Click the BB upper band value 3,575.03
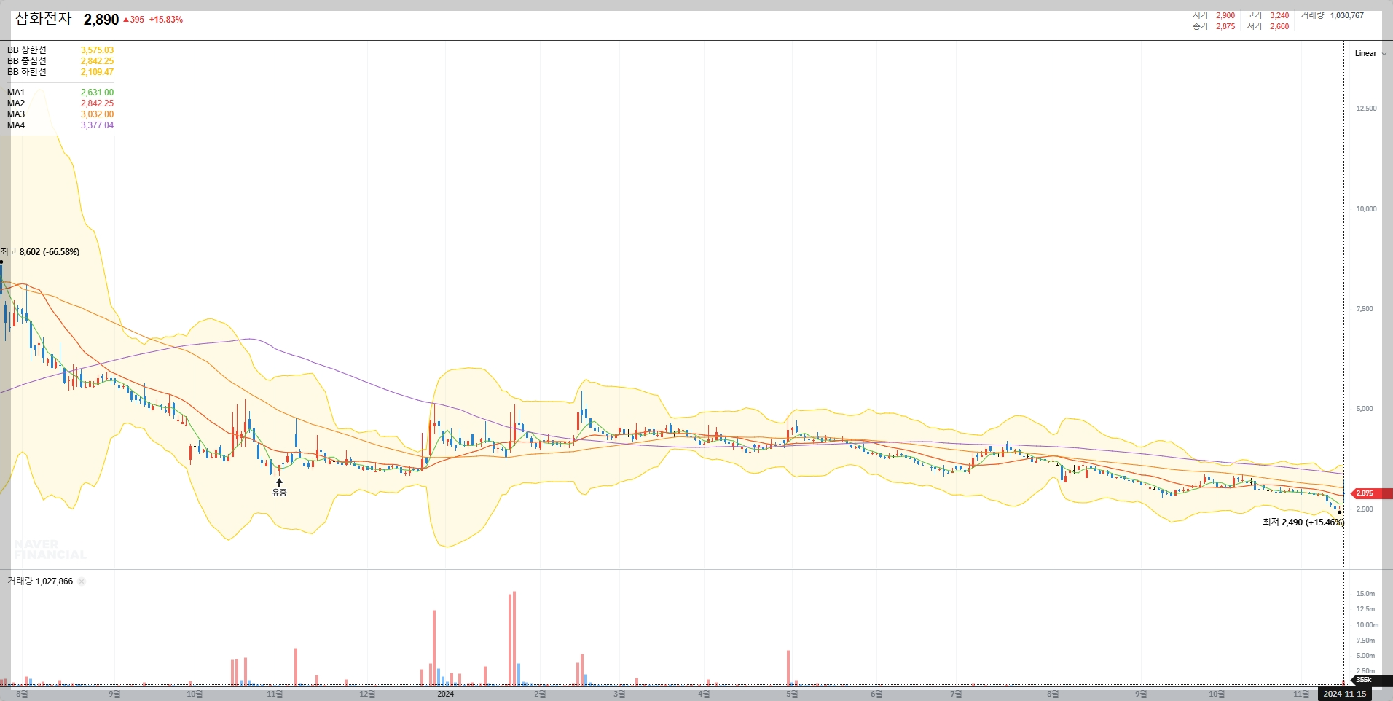This screenshot has height=701, width=1393. [97, 50]
